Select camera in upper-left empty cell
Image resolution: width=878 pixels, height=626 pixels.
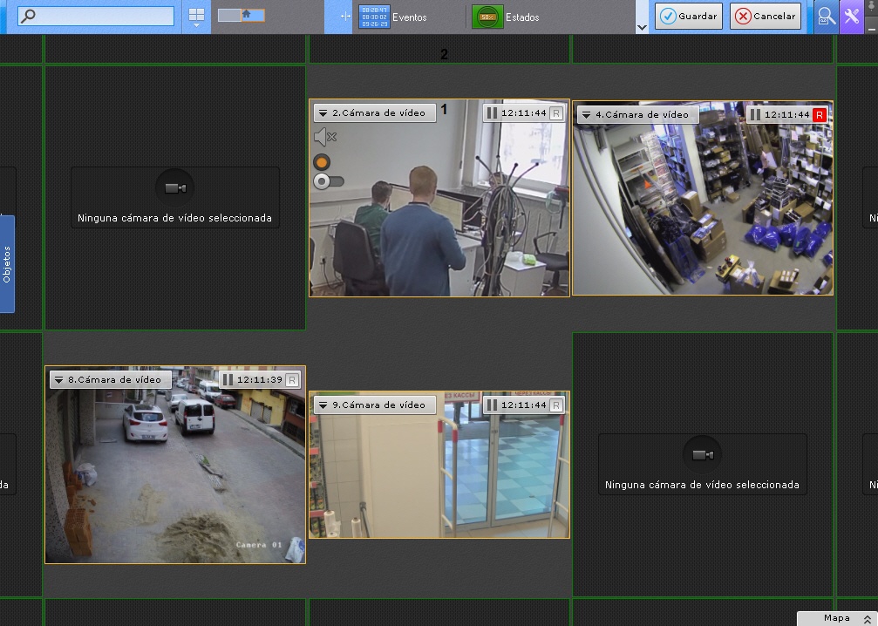[x=175, y=197]
